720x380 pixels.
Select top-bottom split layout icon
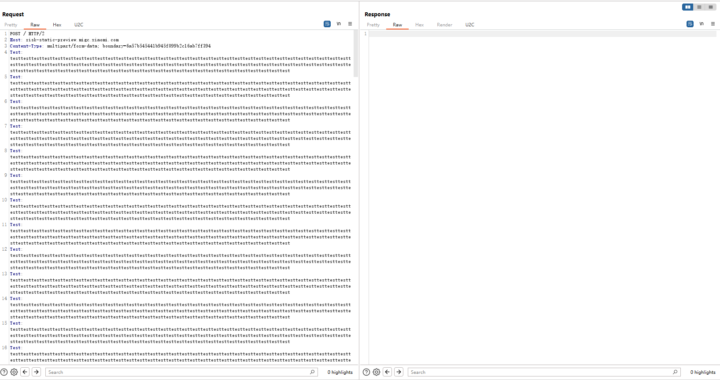[699, 7]
